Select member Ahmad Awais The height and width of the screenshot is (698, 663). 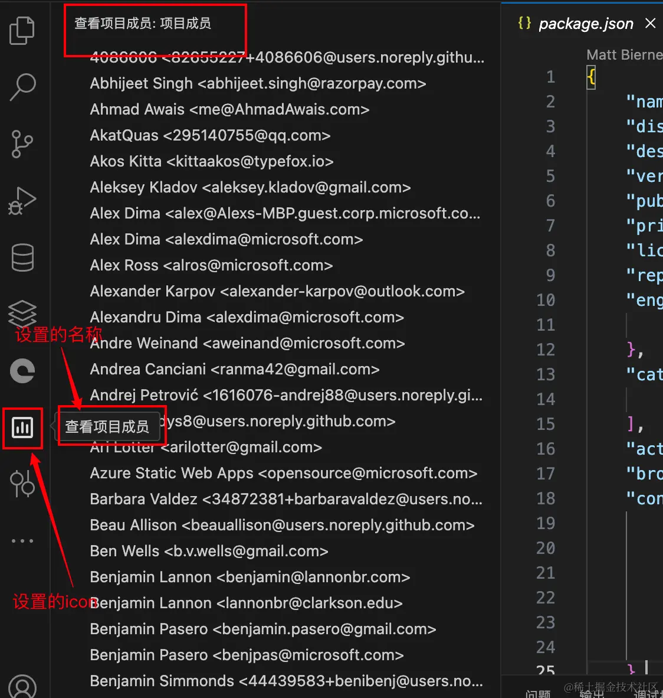[229, 109]
